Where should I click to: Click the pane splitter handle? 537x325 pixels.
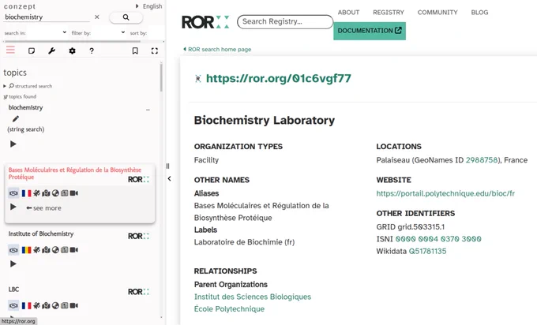167,166
